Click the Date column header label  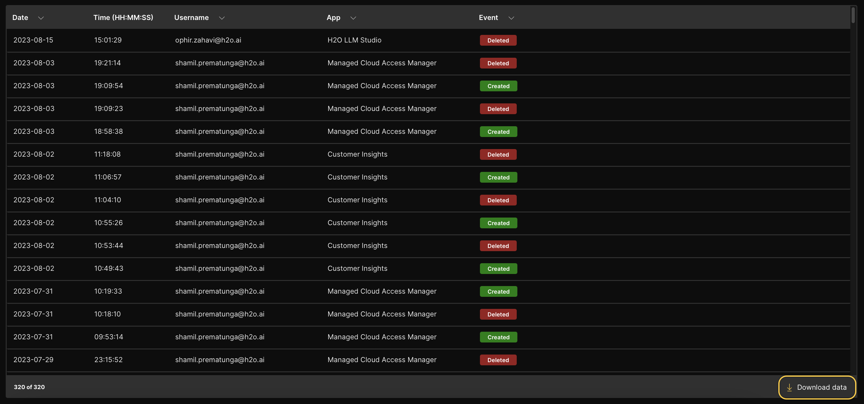click(x=20, y=18)
